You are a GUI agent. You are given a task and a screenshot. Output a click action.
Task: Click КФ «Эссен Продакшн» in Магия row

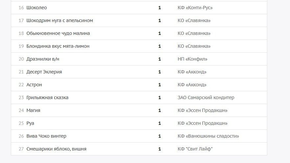pos(203,110)
